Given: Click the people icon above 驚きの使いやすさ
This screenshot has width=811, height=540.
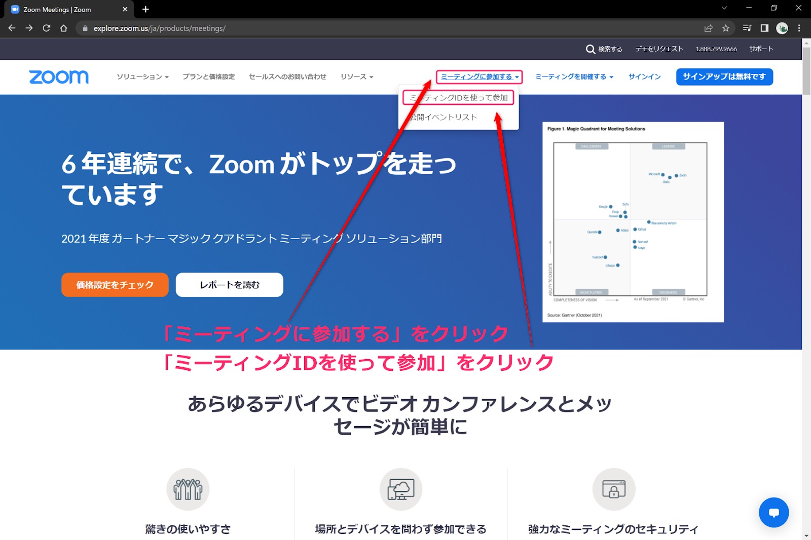Looking at the screenshot, I should (188, 489).
